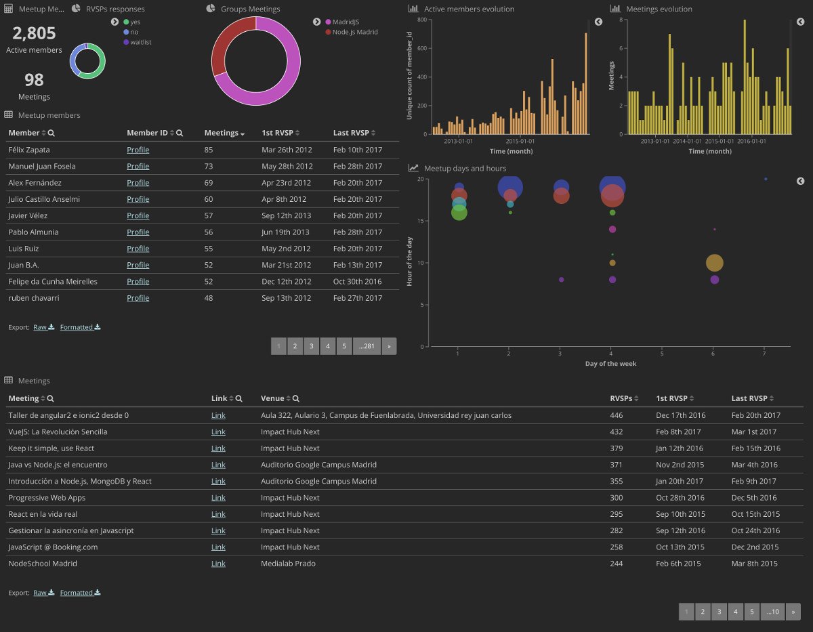Open page ...10 of the Meetings table
This screenshot has width=813, height=632.
coord(772,612)
